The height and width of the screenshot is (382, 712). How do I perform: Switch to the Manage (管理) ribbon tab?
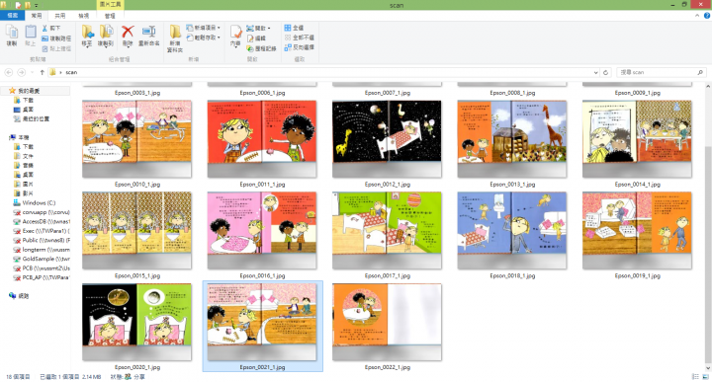point(110,16)
